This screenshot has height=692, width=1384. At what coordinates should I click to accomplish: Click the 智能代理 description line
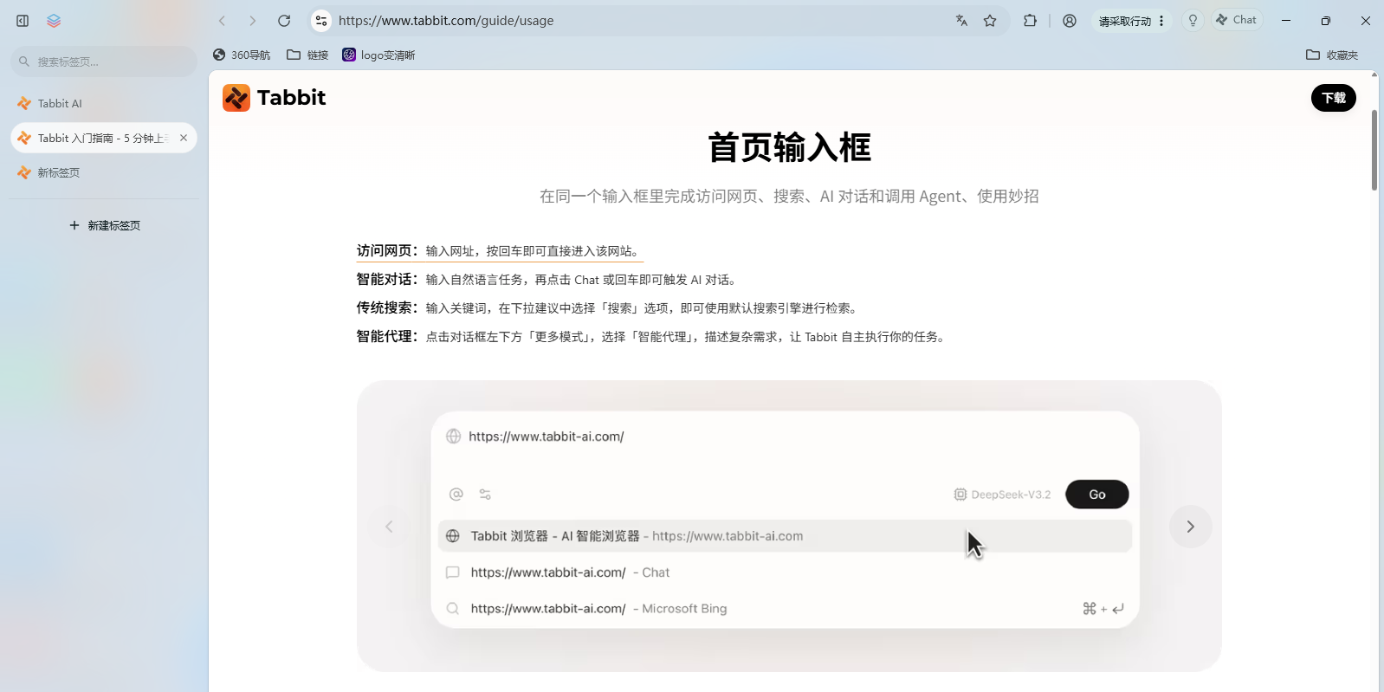coord(651,337)
